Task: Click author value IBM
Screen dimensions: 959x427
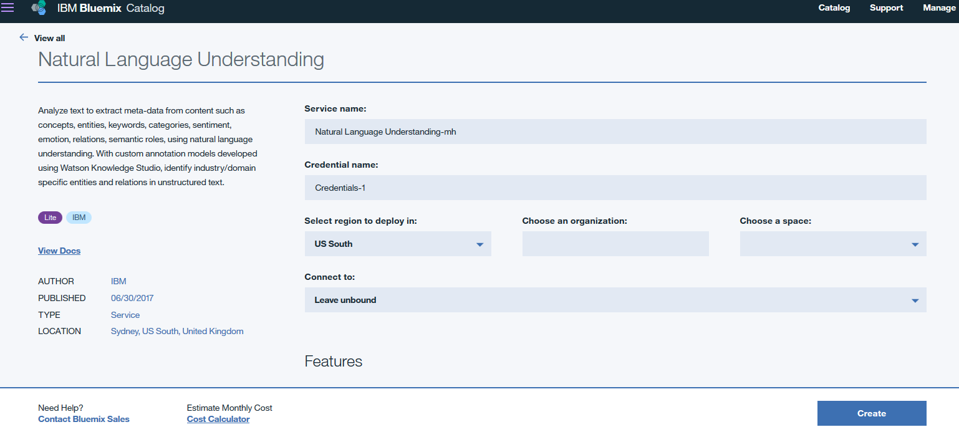Action: [118, 281]
